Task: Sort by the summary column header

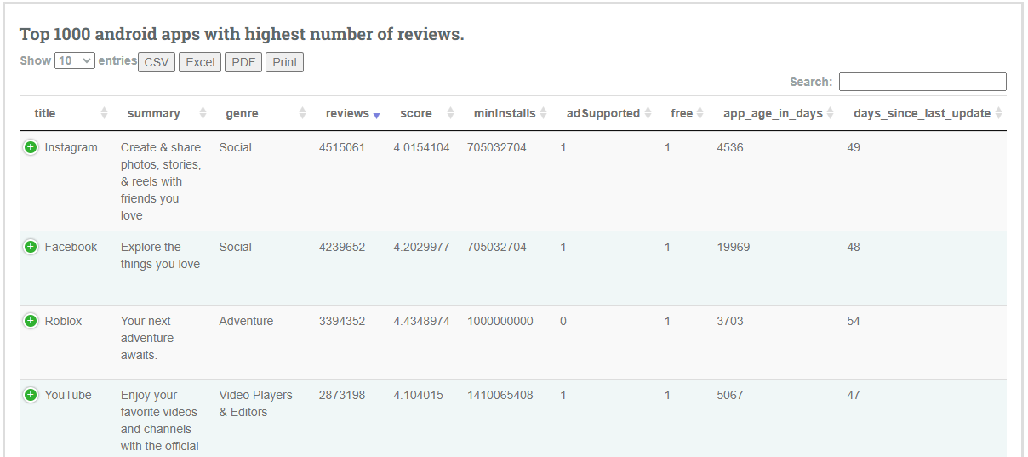Action: [x=163, y=113]
